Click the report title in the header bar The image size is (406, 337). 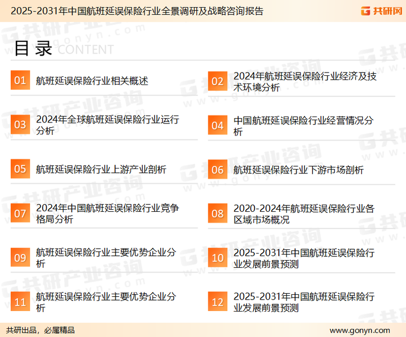[x=137, y=11]
